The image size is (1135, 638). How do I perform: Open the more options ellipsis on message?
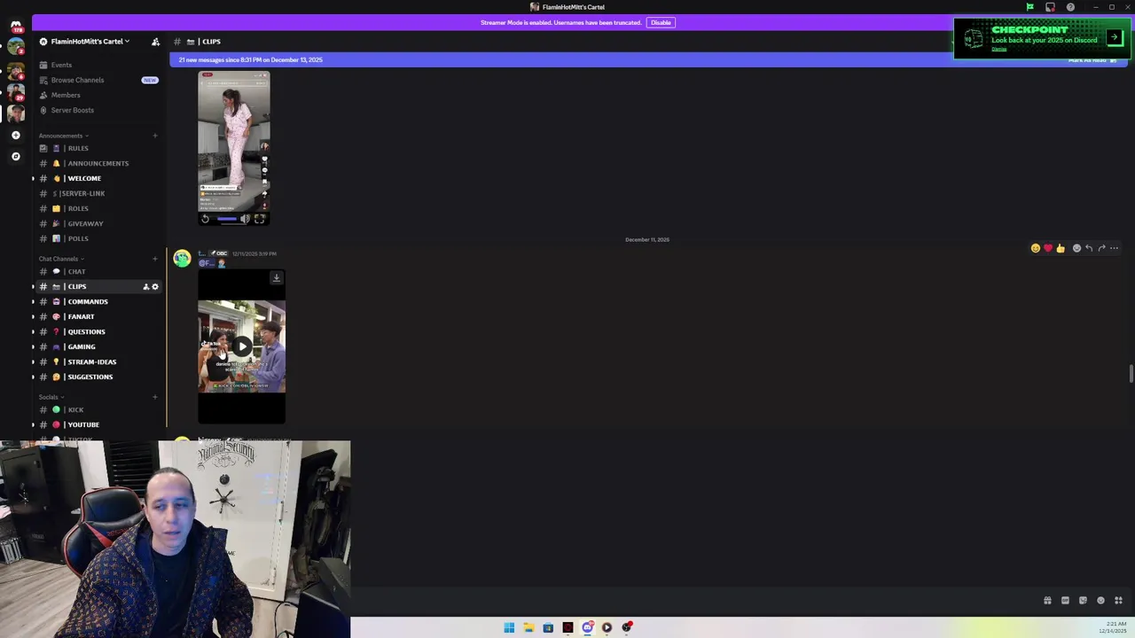1114,248
